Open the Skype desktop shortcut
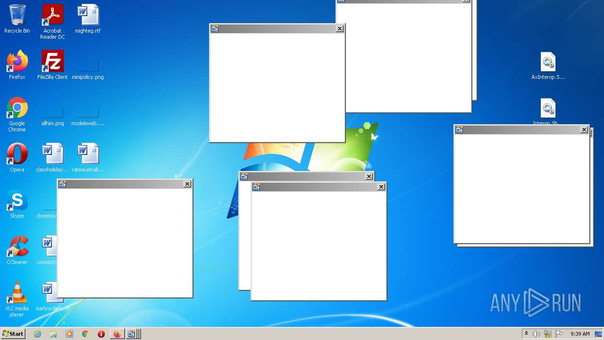The image size is (604, 340). click(17, 204)
